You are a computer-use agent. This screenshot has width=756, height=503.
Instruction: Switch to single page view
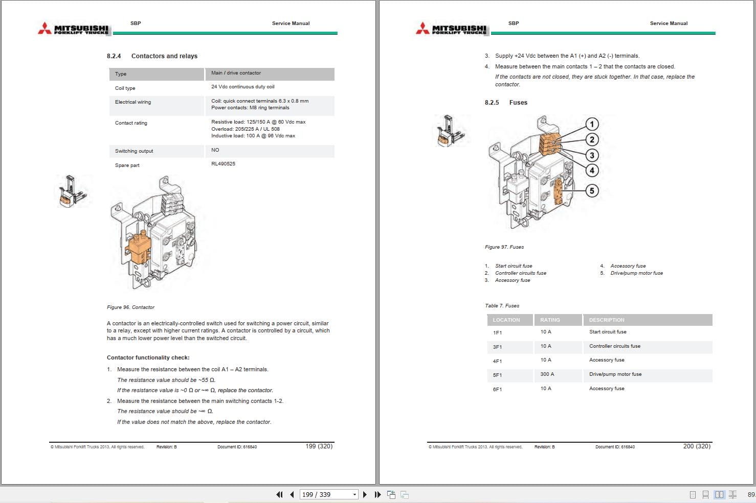coord(693,494)
